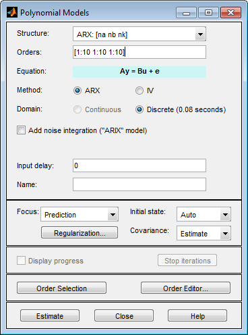
Task: Open the Focus dropdown showing Prediction
Action: (x=80, y=214)
